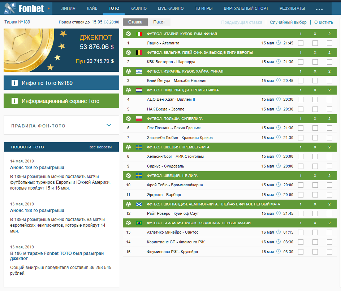Click the Scotland flag icon
Screen dimensions: 341x291
[x=139, y=204]
